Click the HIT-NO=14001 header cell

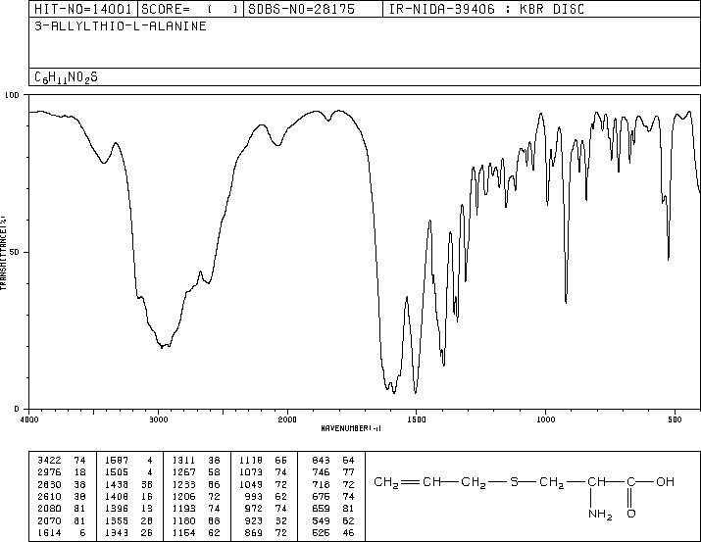[83, 9]
